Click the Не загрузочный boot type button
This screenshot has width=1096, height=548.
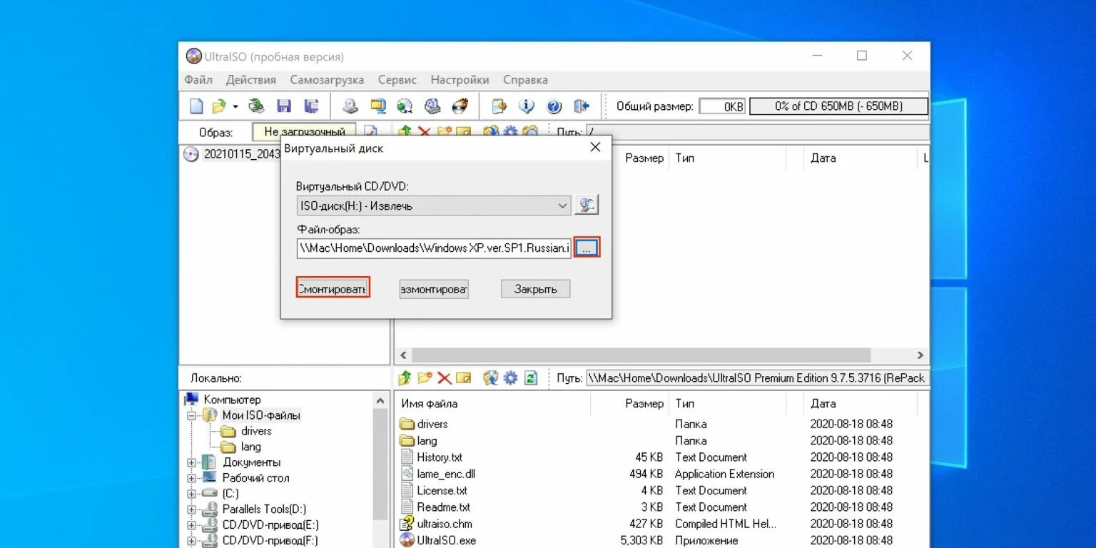coord(304,132)
